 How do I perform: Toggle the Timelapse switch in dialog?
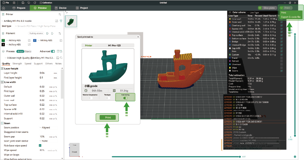[108, 98]
